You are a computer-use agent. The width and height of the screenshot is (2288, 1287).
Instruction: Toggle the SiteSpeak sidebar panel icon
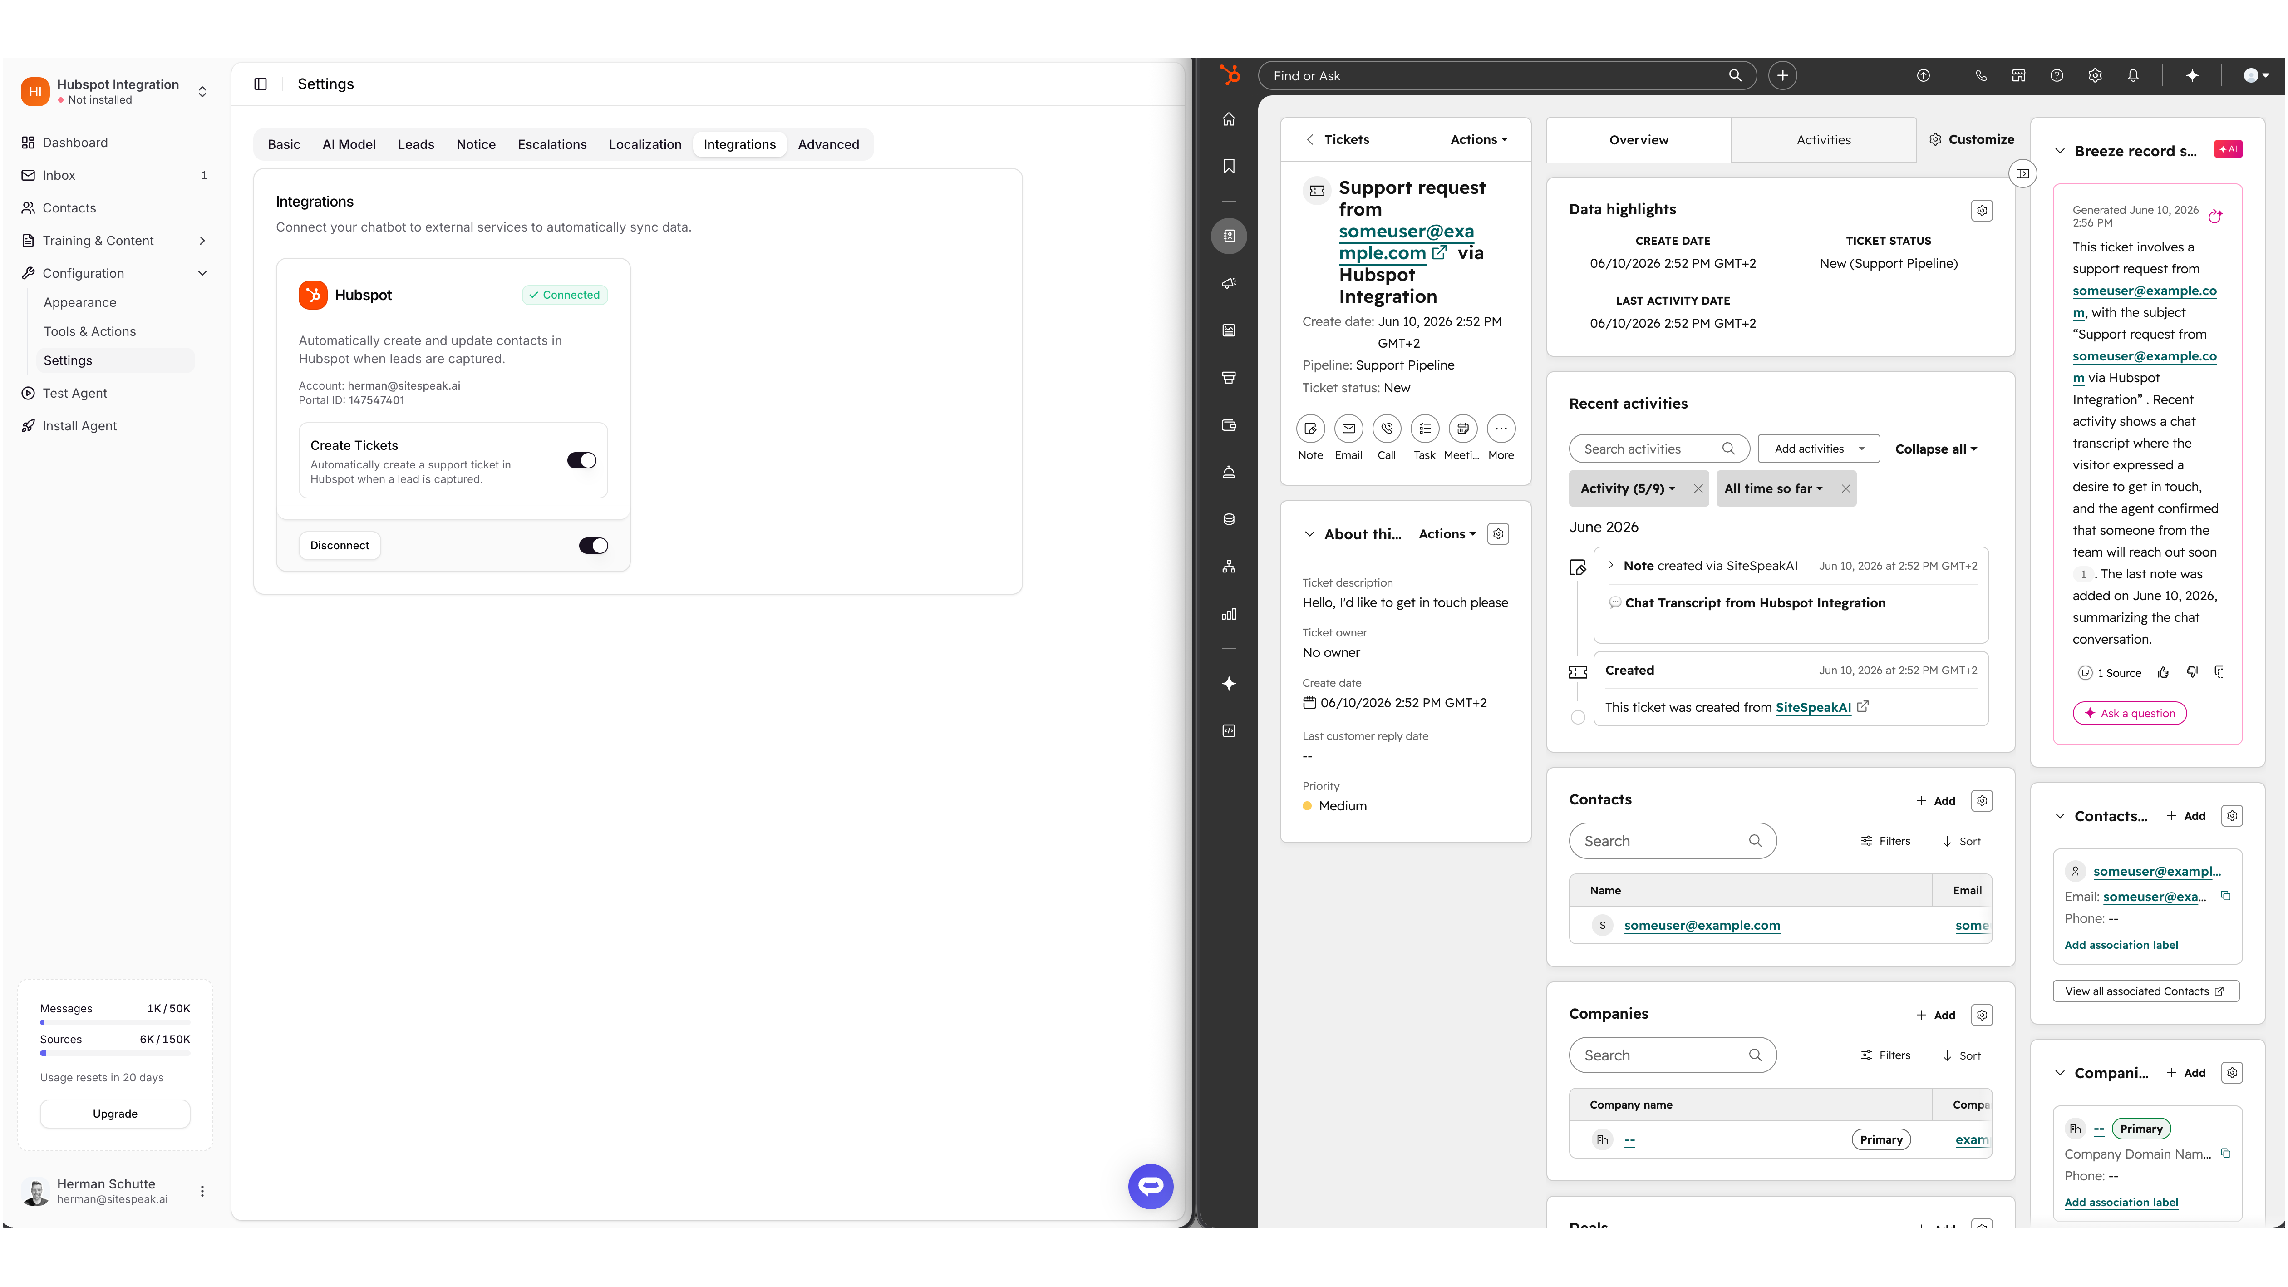260,84
